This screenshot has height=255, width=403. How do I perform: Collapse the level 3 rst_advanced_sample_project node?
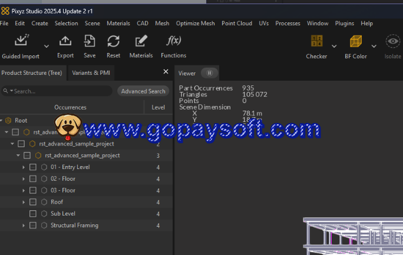18,155
